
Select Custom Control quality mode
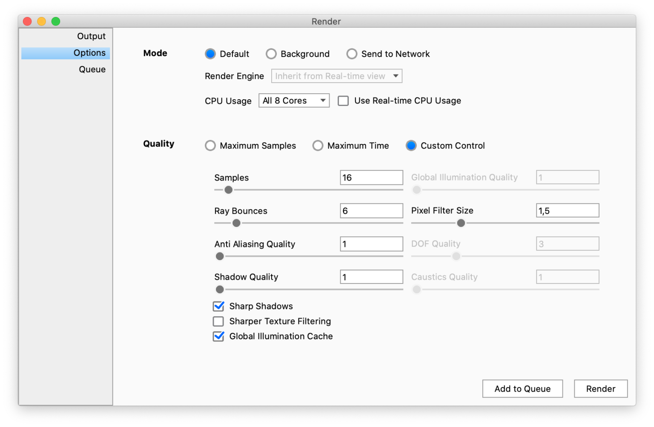(411, 145)
